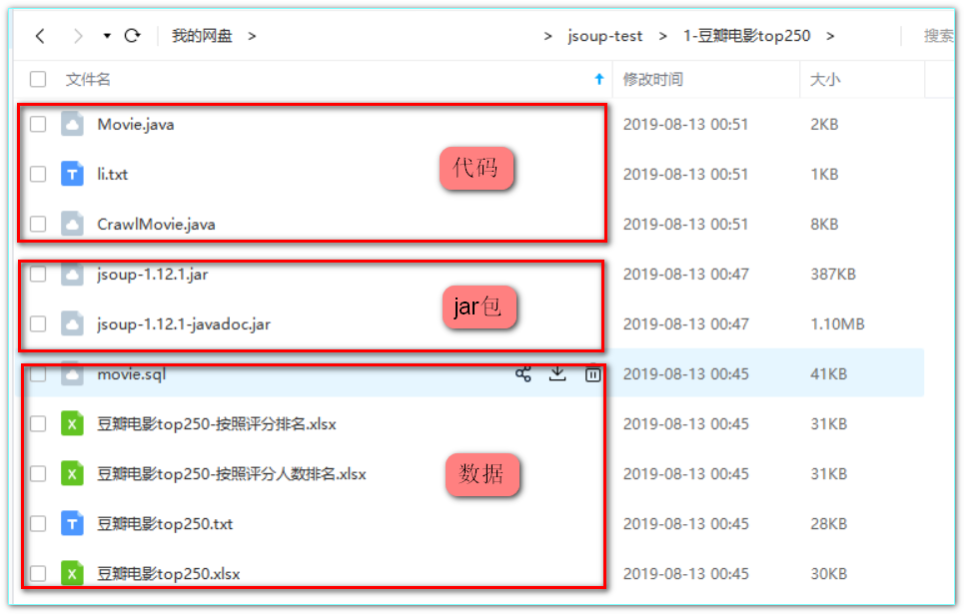Share the movie.sql file

[523, 373]
